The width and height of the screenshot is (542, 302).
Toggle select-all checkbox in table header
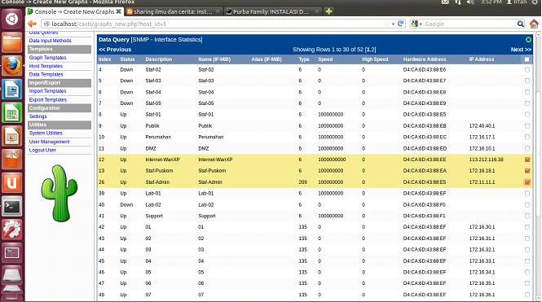pos(527,59)
